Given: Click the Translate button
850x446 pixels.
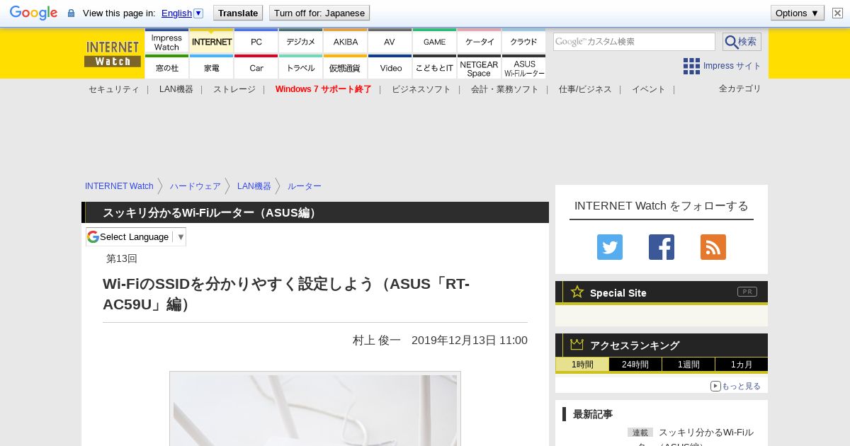Looking at the screenshot, I should click(238, 13).
